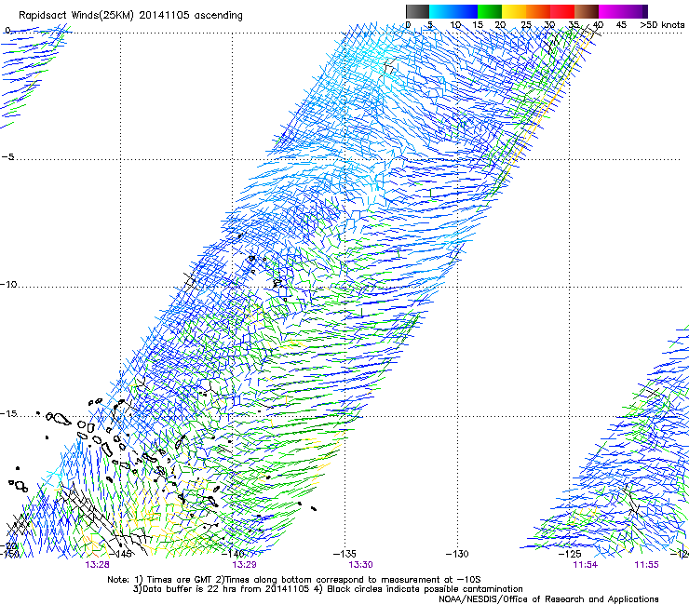Click the 11:55 swath time label
The height and width of the screenshot is (605, 689).
[x=646, y=565]
